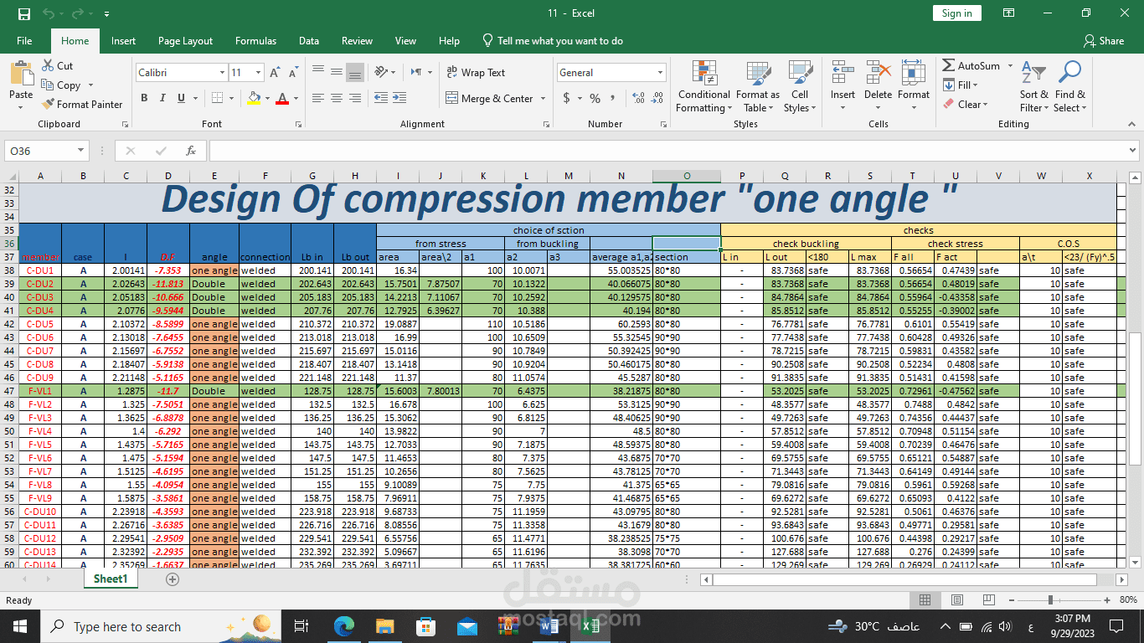Switch to the Data tab
Viewport: 1144px width, 643px height.
click(308, 40)
